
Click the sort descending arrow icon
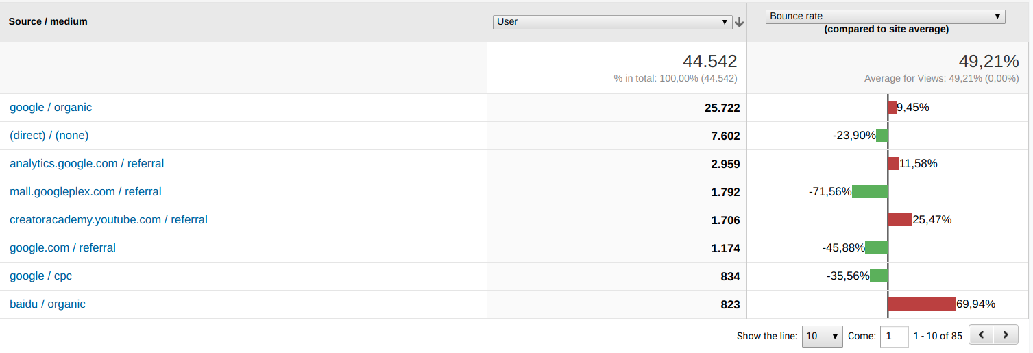pos(739,22)
